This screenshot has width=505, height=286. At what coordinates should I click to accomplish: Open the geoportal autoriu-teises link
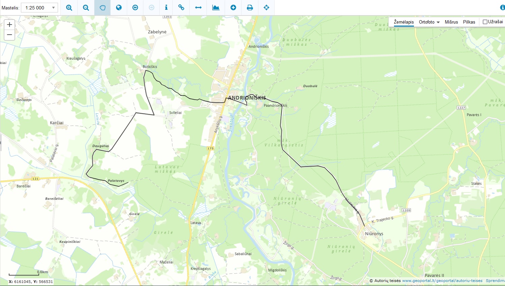point(442,281)
